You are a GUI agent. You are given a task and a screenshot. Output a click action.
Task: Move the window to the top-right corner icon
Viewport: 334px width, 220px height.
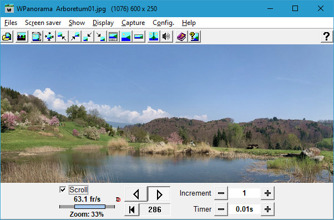(75, 37)
